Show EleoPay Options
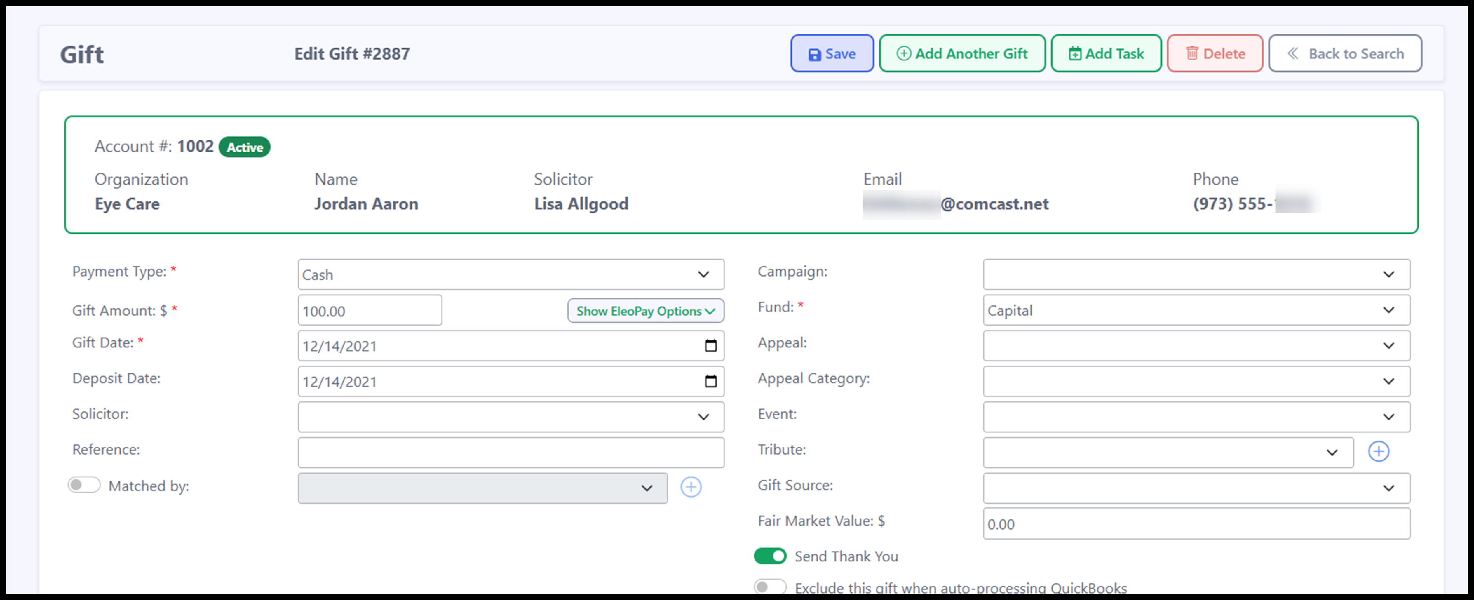The image size is (1474, 600). (645, 311)
